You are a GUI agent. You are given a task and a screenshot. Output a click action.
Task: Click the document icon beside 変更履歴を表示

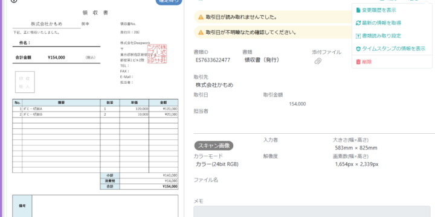(x=358, y=10)
